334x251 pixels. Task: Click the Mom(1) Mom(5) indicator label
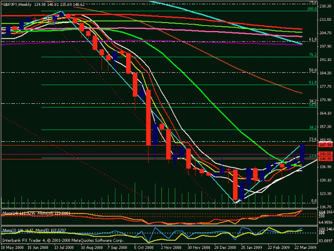(x=34, y=230)
